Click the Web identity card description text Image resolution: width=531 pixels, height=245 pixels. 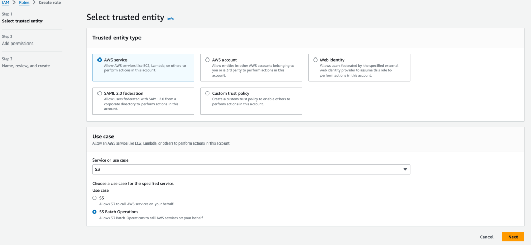[x=358, y=70]
